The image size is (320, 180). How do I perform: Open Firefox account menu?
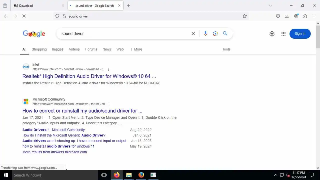pyautogui.click(x=296, y=16)
